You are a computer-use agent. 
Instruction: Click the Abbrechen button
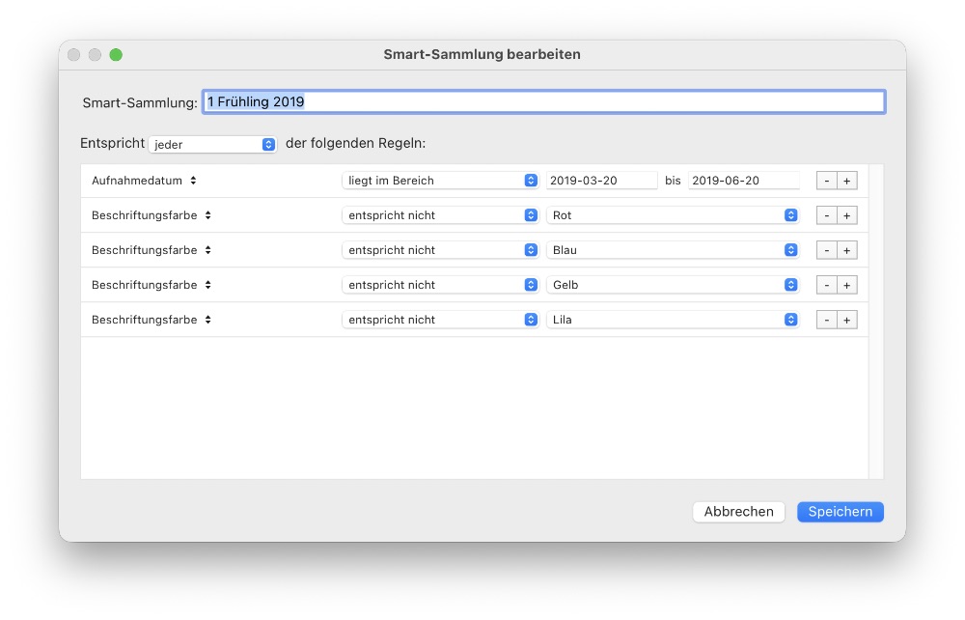tap(738, 512)
